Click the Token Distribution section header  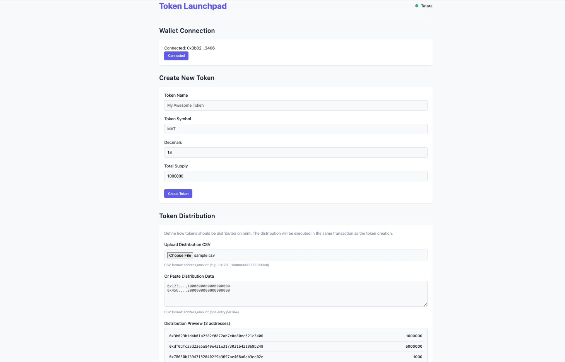(187, 216)
